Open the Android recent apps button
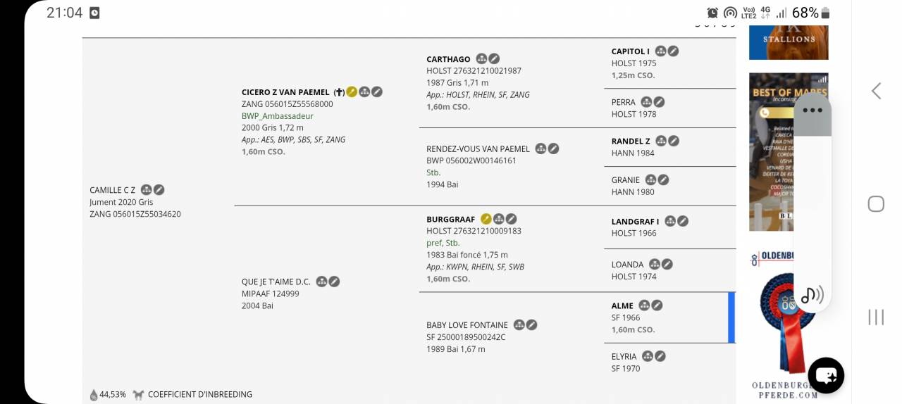 pos(876,317)
